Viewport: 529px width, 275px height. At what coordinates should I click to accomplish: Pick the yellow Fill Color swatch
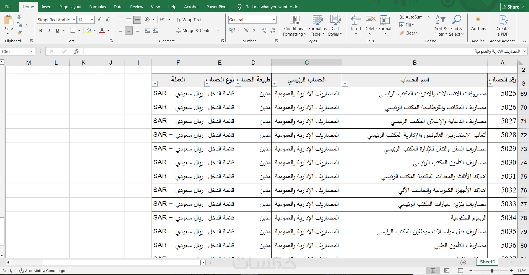[x=88, y=30]
